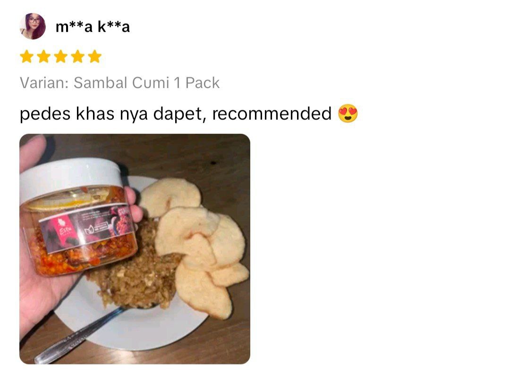Select the fourth rating star
This screenshot has width=510, height=379.
point(78,56)
